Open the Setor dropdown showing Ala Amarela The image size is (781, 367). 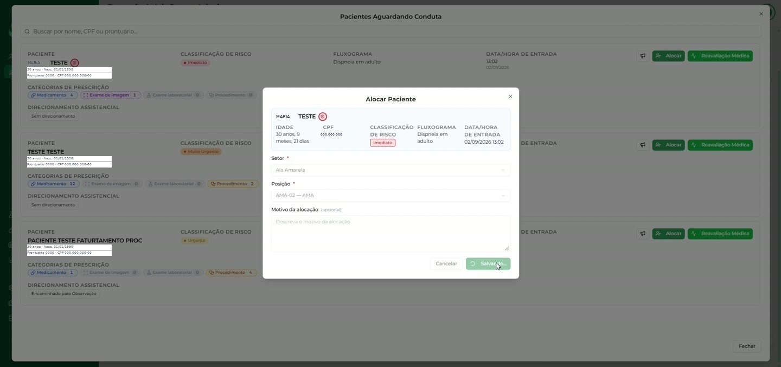click(390, 170)
